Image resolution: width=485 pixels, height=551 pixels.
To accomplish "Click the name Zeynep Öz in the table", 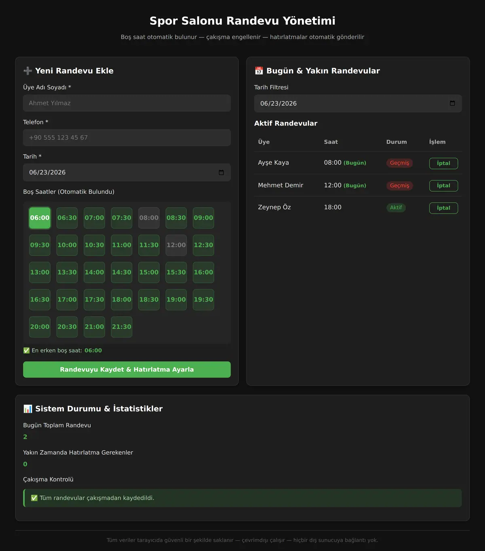I will [x=274, y=207].
